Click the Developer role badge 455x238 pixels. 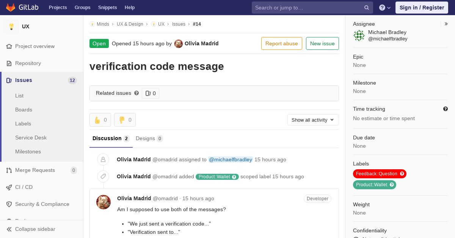tap(317, 199)
